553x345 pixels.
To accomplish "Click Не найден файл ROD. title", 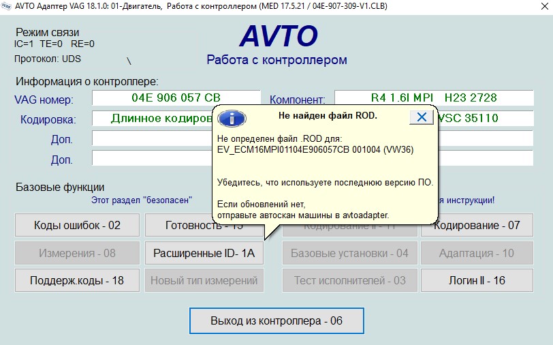I will coord(328,115).
